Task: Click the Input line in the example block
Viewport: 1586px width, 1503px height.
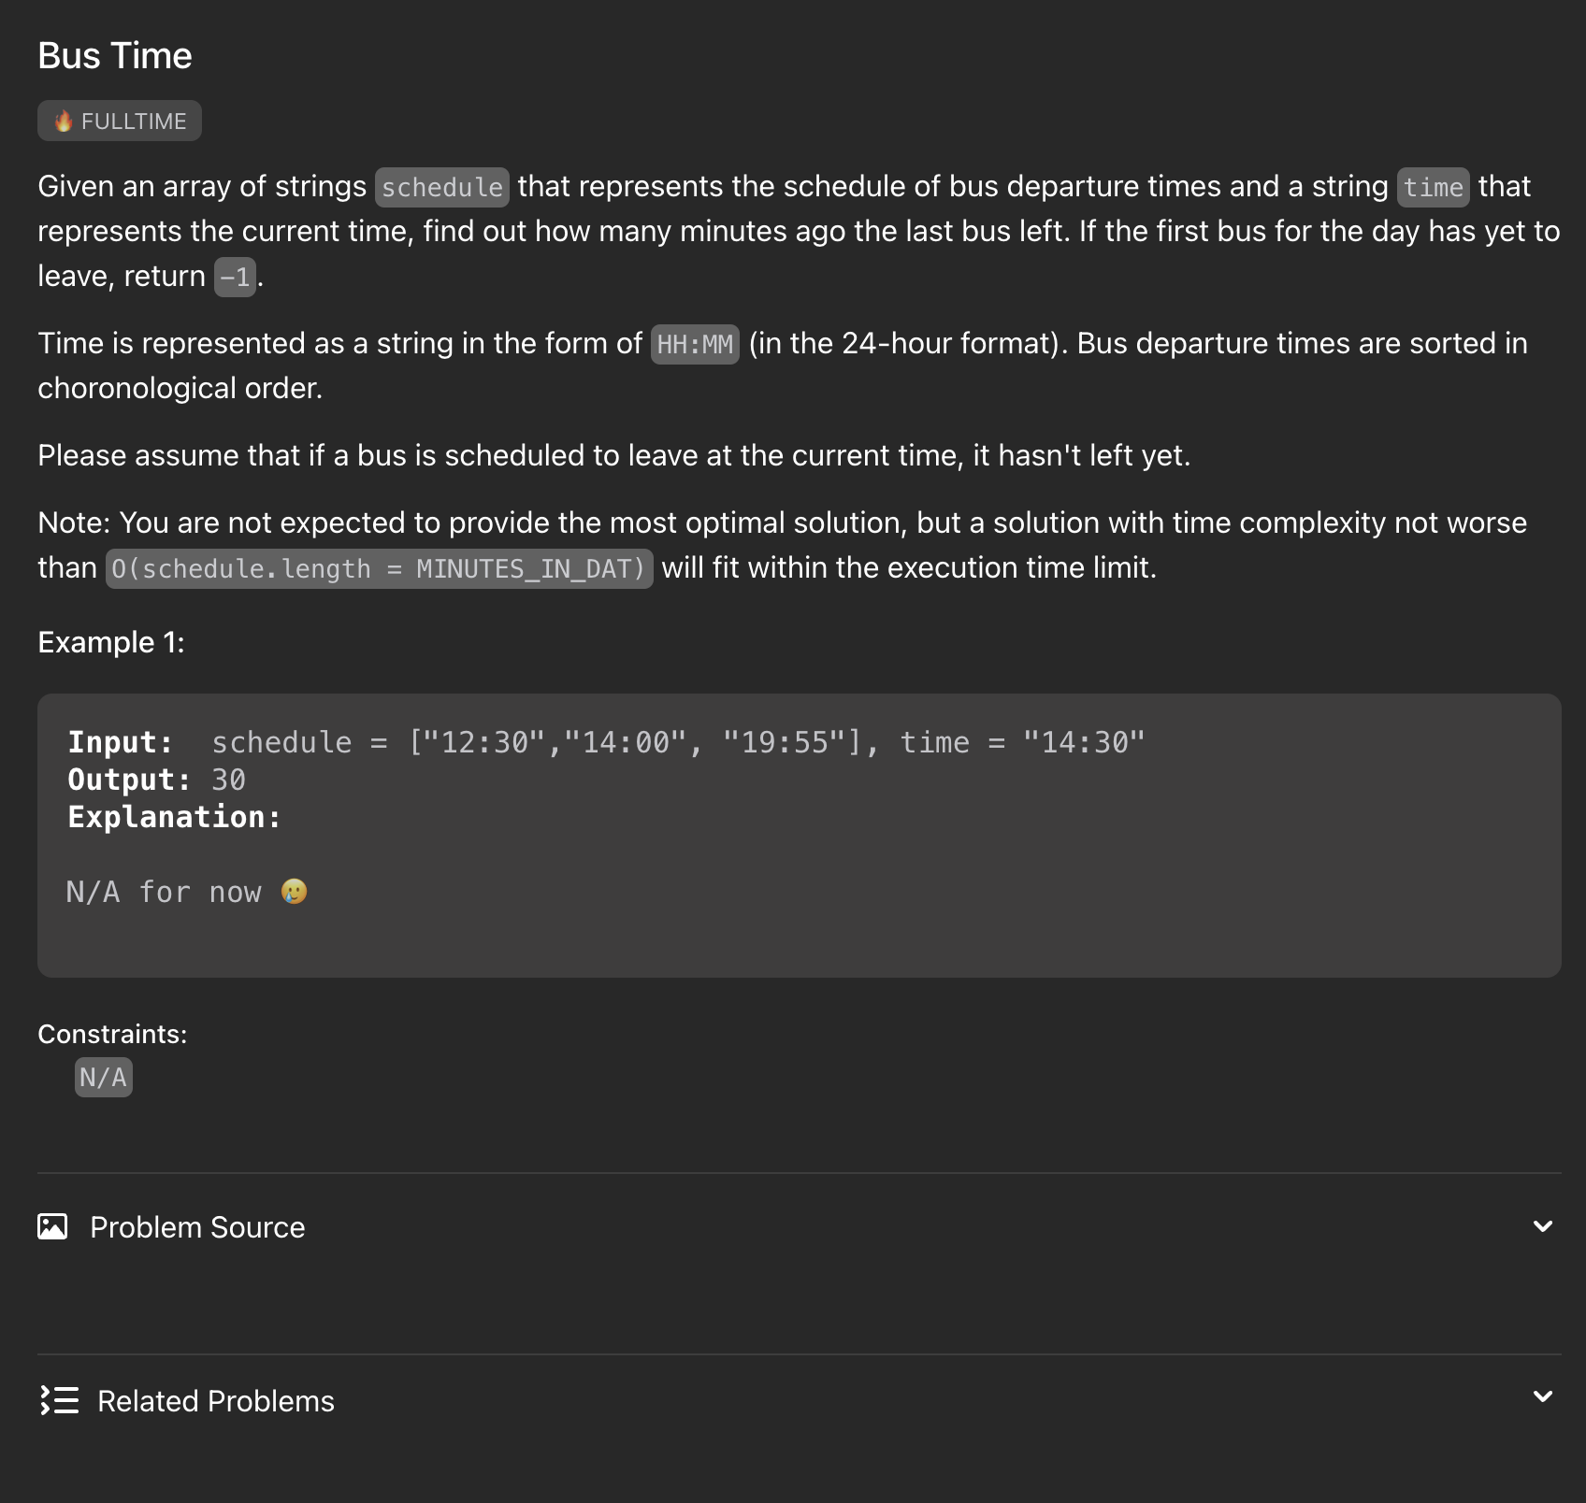Action: point(606,742)
